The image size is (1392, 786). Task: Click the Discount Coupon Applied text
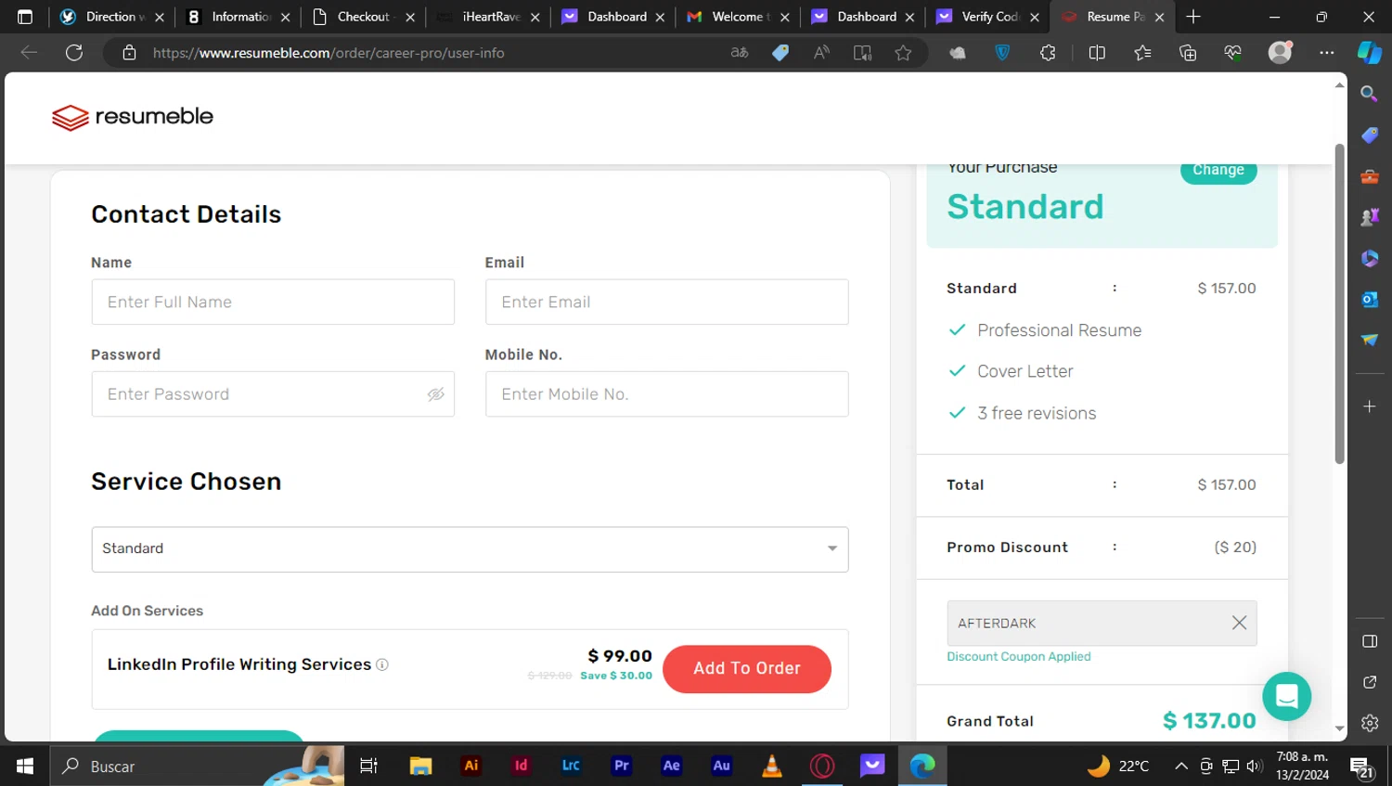(x=1018, y=656)
